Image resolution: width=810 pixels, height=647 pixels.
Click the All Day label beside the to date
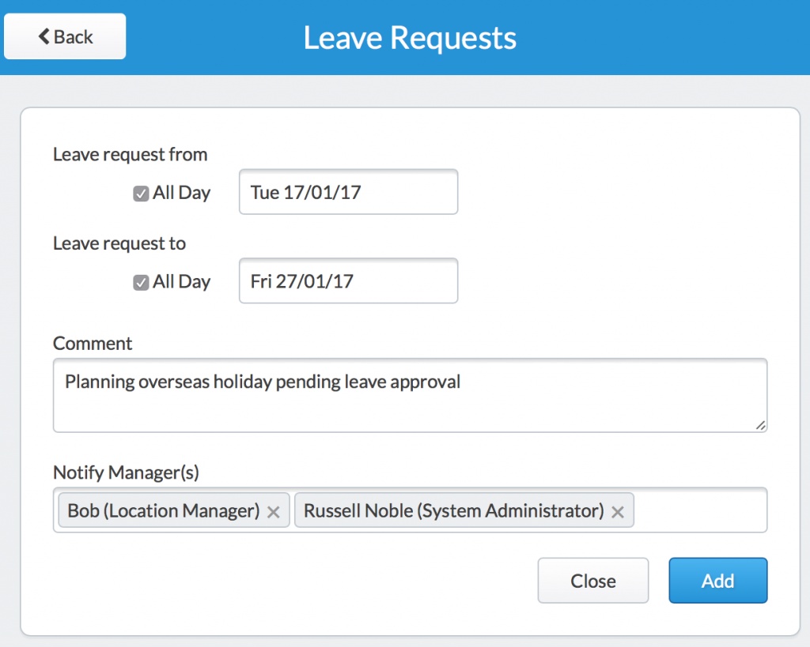click(x=182, y=282)
